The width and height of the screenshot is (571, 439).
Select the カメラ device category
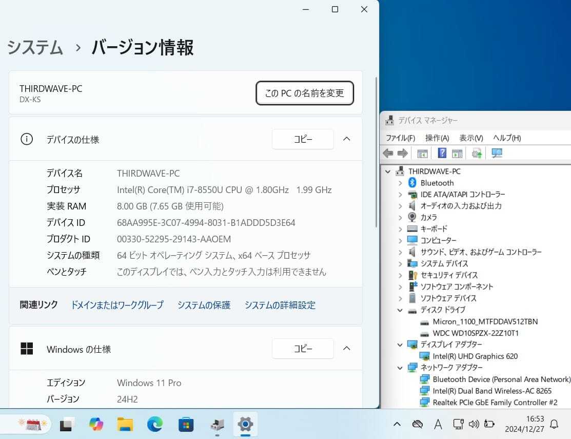(x=428, y=218)
